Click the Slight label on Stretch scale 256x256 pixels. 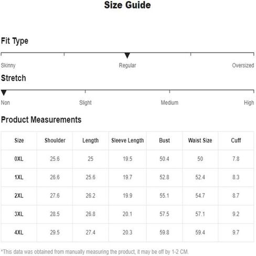[86, 103]
